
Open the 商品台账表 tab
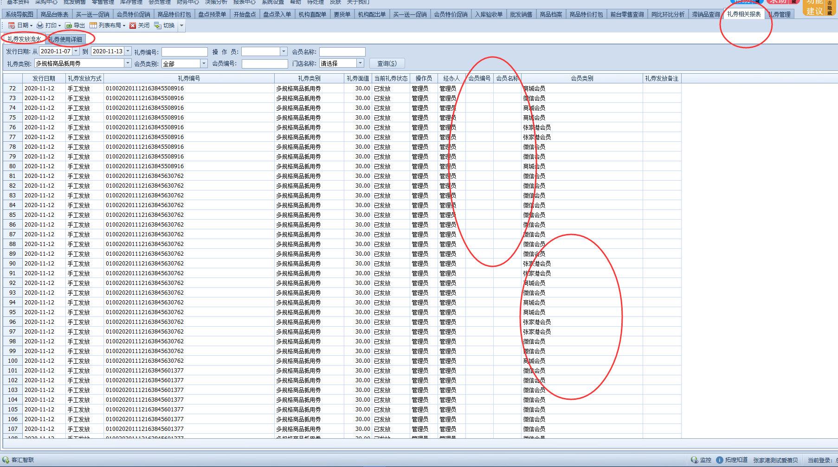pyautogui.click(x=54, y=14)
